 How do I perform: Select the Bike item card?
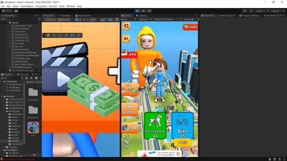(x=183, y=126)
